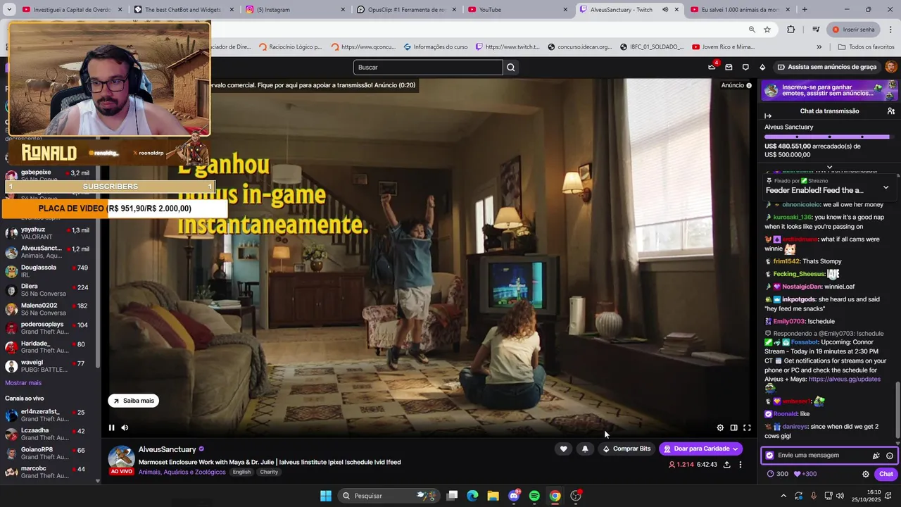Click the Buscar search field

pos(428,67)
